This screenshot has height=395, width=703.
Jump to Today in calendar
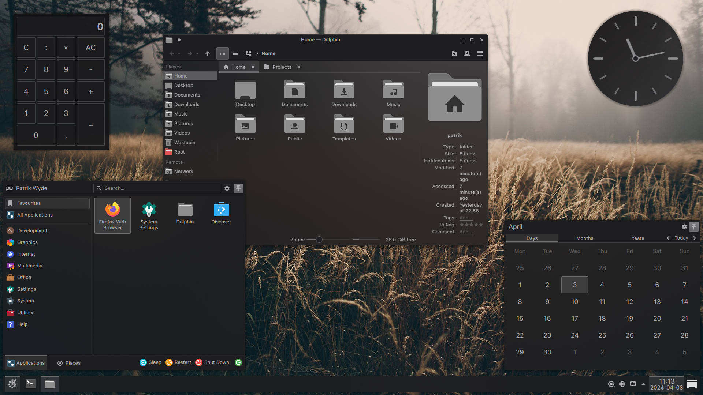point(681,238)
